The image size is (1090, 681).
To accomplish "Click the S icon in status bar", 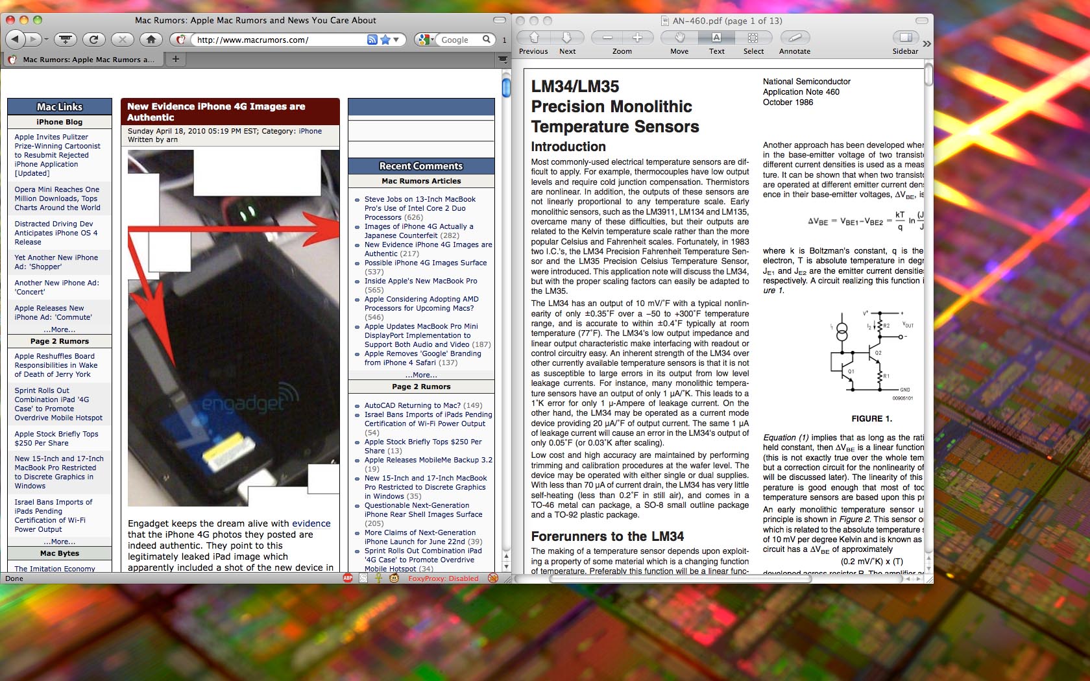I will click(x=363, y=578).
